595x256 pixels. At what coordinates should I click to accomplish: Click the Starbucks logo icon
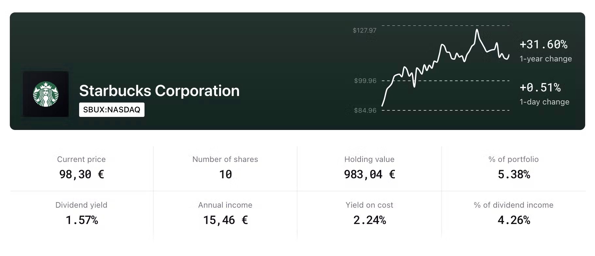pos(46,94)
